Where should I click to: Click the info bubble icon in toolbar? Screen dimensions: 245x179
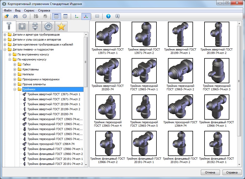[118, 16]
